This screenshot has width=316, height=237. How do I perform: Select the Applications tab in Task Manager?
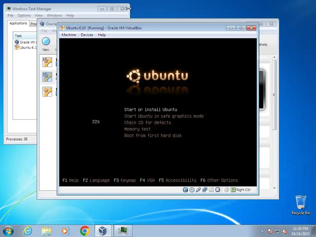pos(18,23)
